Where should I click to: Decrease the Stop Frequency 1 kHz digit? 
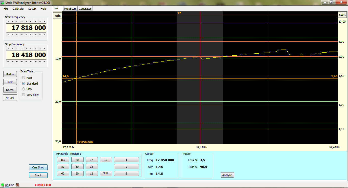[x=31, y=61]
